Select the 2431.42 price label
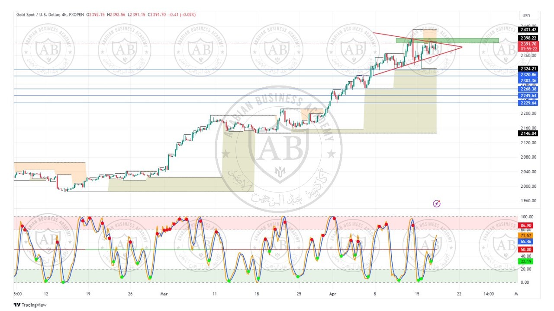554x311 pixels. (528, 29)
